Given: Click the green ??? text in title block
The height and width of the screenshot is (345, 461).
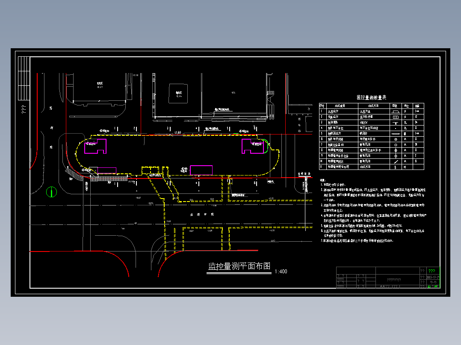Looking at the screenshot, I should (431, 271).
